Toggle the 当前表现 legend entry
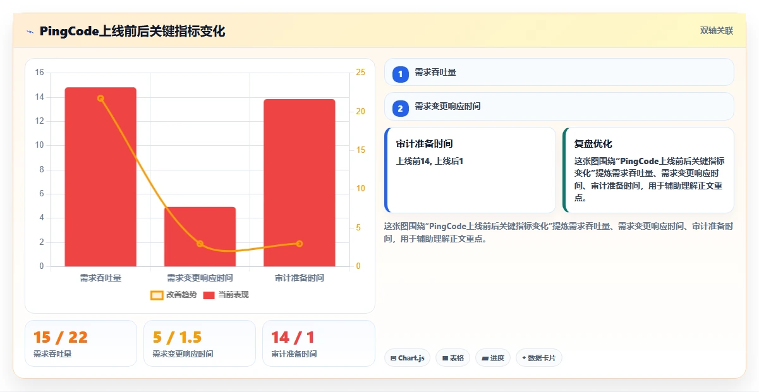The width and height of the screenshot is (759, 392). [226, 295]
